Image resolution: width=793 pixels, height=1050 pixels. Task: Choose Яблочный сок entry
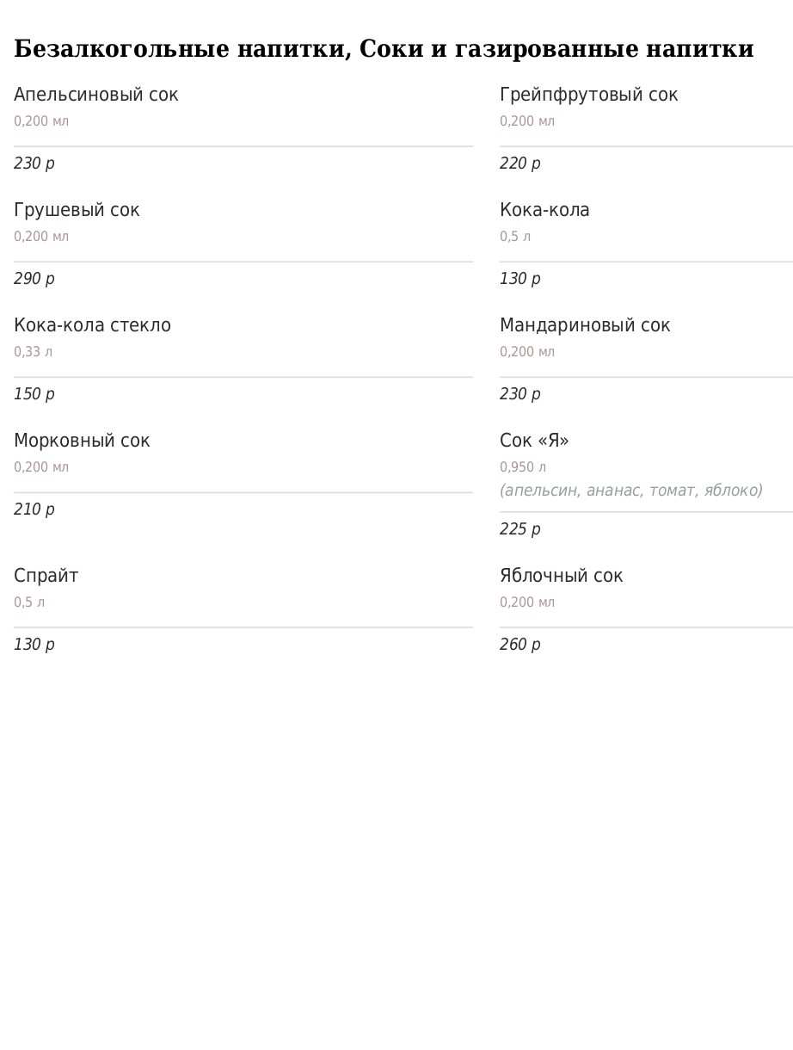(x=561, y=577)
